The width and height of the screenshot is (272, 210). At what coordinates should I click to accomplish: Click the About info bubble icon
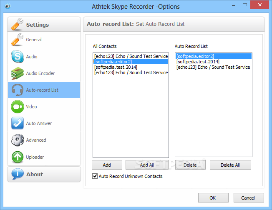(18, 174)
